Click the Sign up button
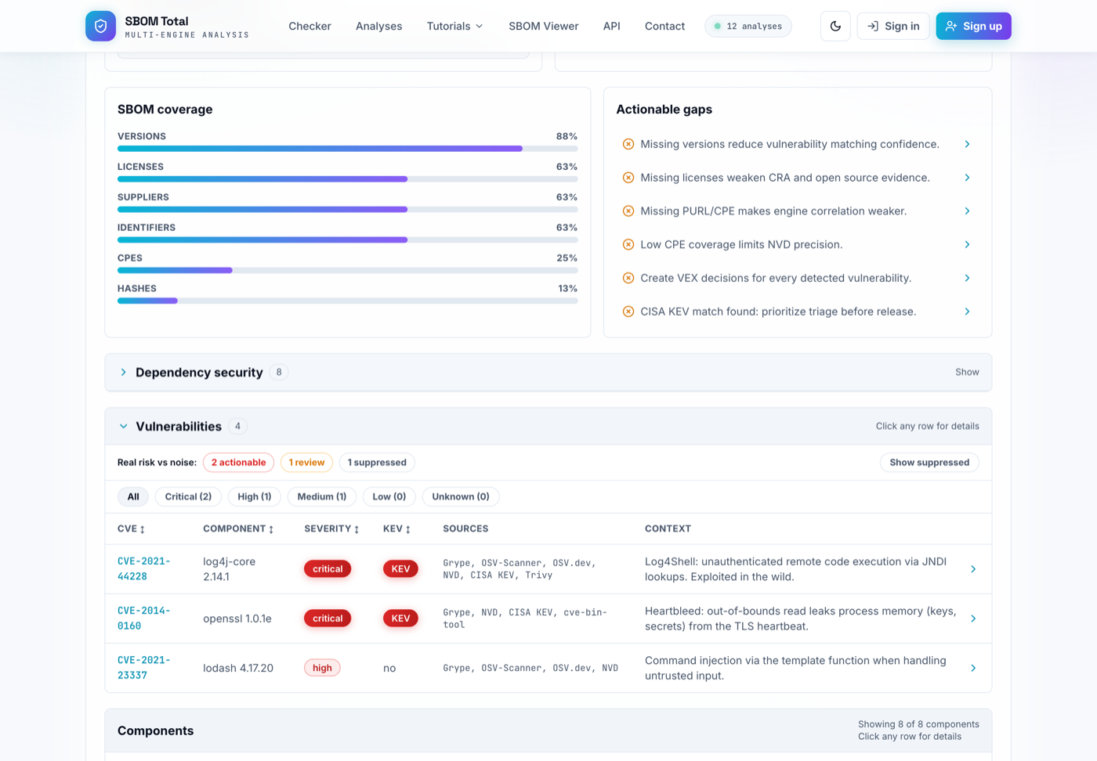1097x761 pixels. click(x=974, y=26)
